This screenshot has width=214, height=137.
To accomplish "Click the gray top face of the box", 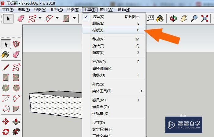I will [60, 94].
